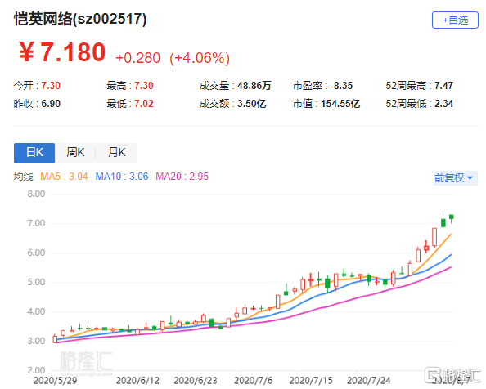Image resolution: width=486 pixels, height=389 pixels.
Task: Switch to the 月K monthly chart tab
Action: (116, 153)
